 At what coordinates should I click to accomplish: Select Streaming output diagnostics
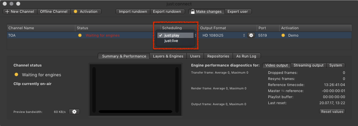(308, 66)
